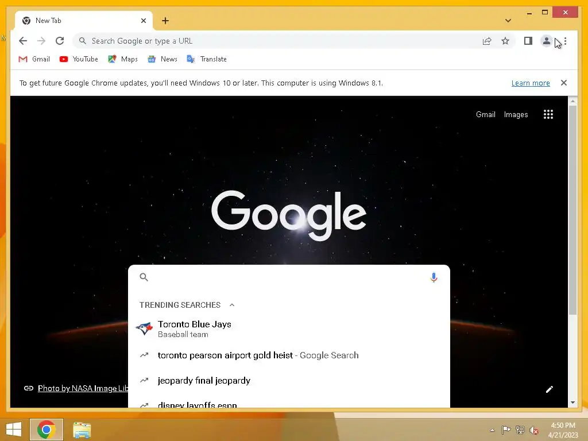Click the Learn more link
The width and height of the screenshot is (588, 441).
[x=531, y=83]
